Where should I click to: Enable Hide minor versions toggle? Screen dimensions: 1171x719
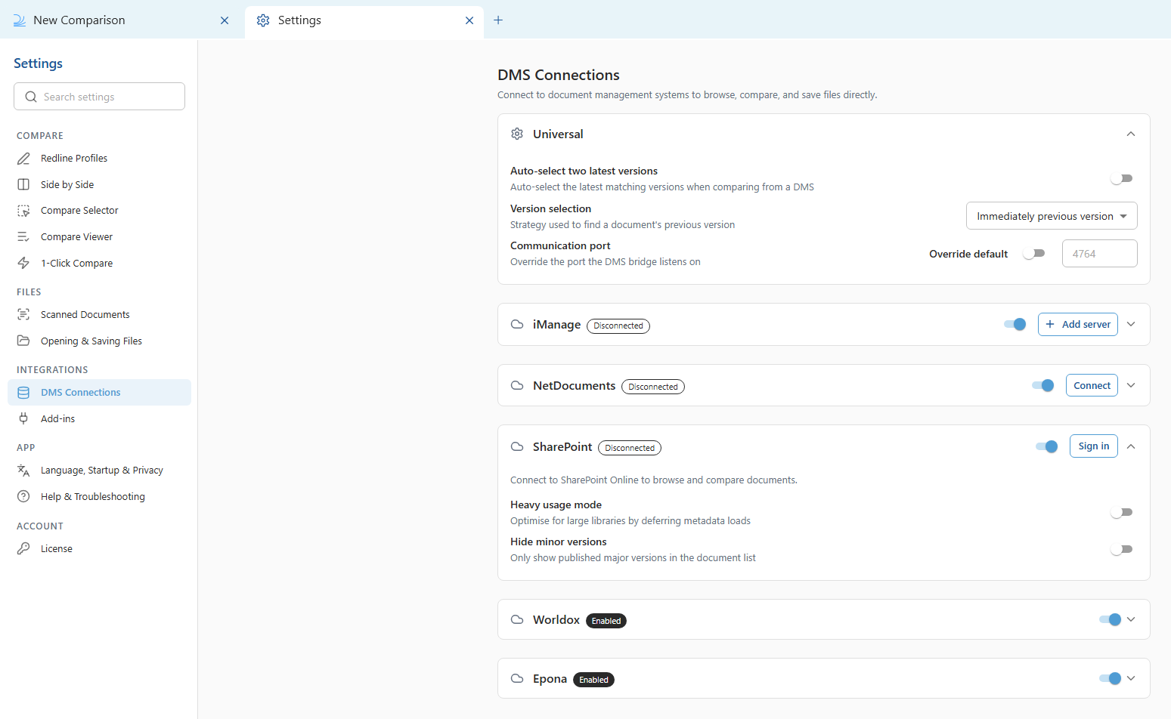[1122, 549]
